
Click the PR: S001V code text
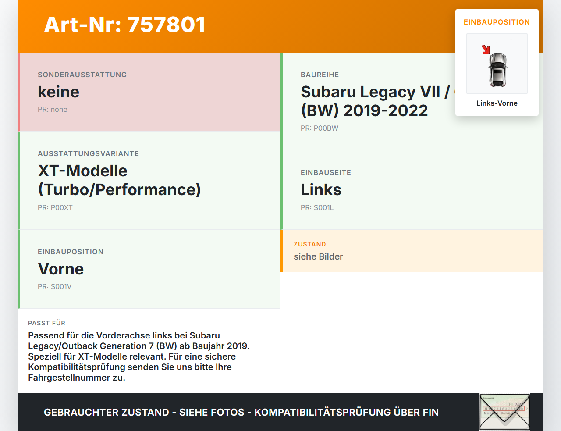coord(55,287)
